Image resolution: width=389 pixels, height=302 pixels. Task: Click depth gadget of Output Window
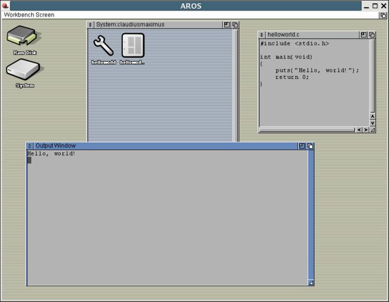[310, 146]
